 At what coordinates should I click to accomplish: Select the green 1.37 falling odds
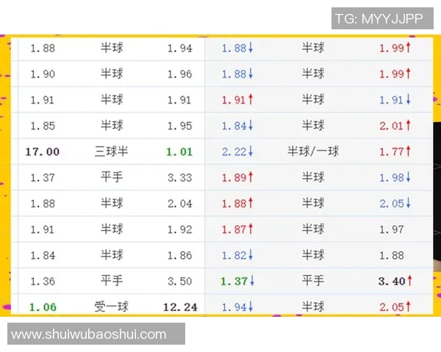[237, 281]
